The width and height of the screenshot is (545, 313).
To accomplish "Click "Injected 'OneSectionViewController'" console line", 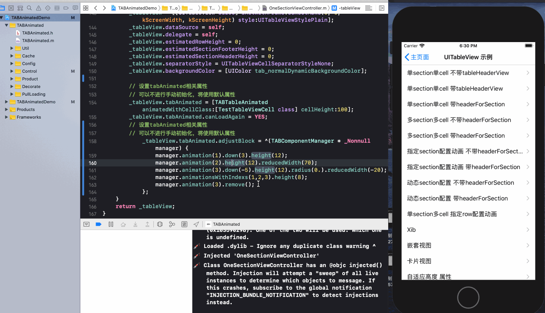I will (x=261, y=256).
